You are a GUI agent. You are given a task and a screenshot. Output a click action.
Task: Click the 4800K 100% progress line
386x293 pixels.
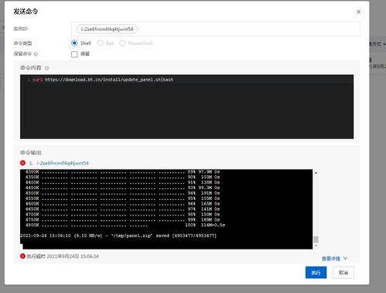(x=125, y=225)
